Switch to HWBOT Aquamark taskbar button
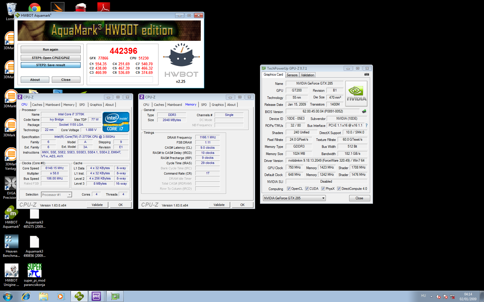The image size is (484, 302). pos(79,296)
